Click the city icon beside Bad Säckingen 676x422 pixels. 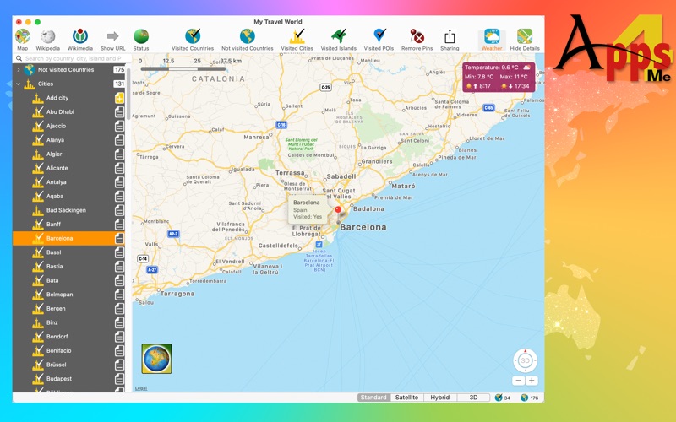click(38, 210)
